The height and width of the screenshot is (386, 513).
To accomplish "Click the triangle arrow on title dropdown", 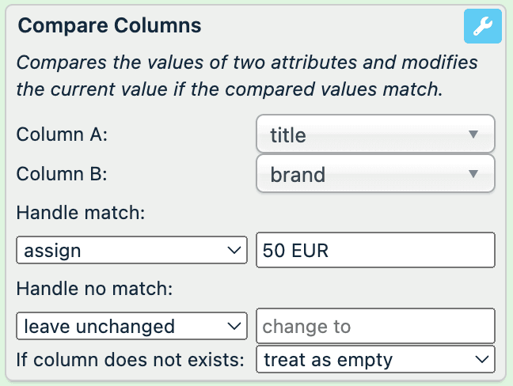I will (x=473, y=134).
